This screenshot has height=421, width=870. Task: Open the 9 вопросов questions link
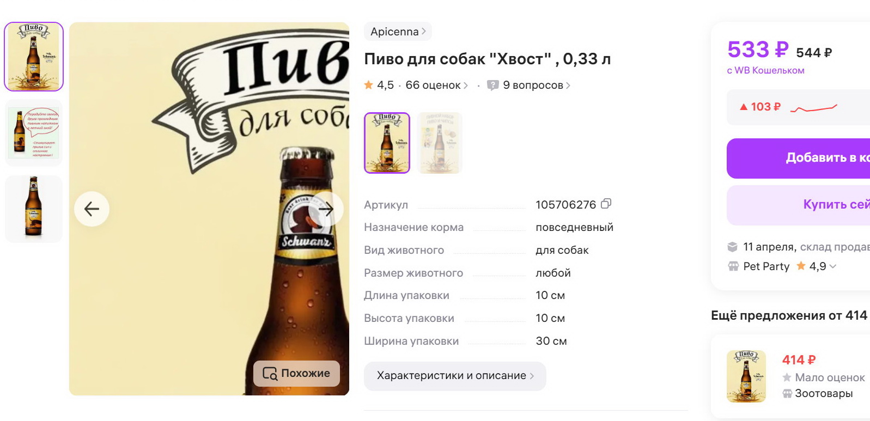click(537, 85)
